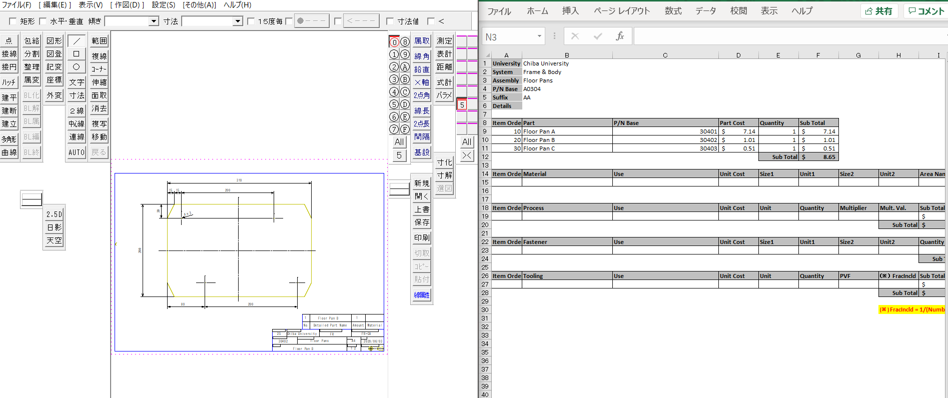This screenshot has height=398, width=948.
Task: Select the 複写 copy tool
Action: [99, 123]
